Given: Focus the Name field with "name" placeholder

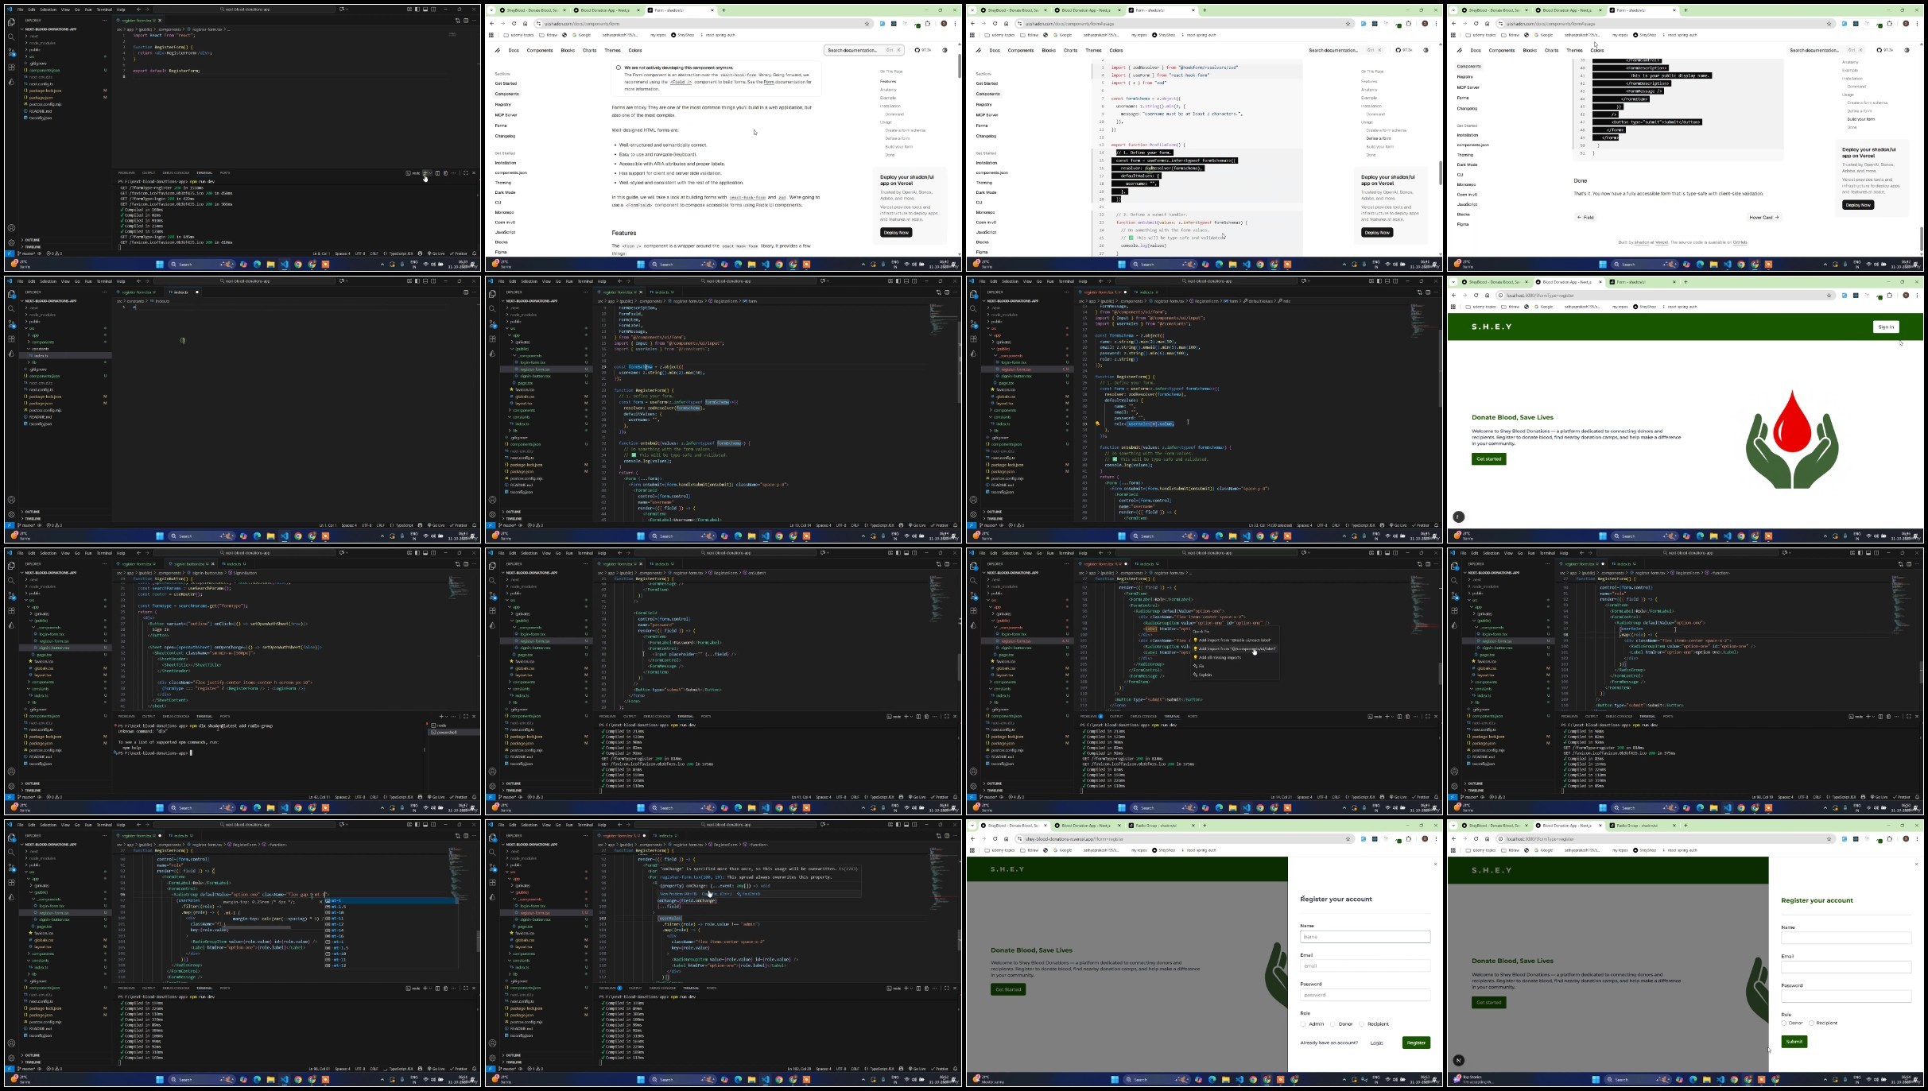Looking at the screenshot, I should coord(1364,937).
